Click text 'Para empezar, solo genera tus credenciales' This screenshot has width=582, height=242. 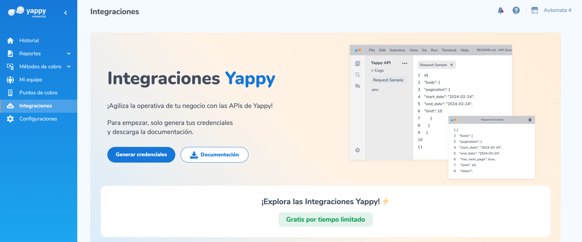170,123
